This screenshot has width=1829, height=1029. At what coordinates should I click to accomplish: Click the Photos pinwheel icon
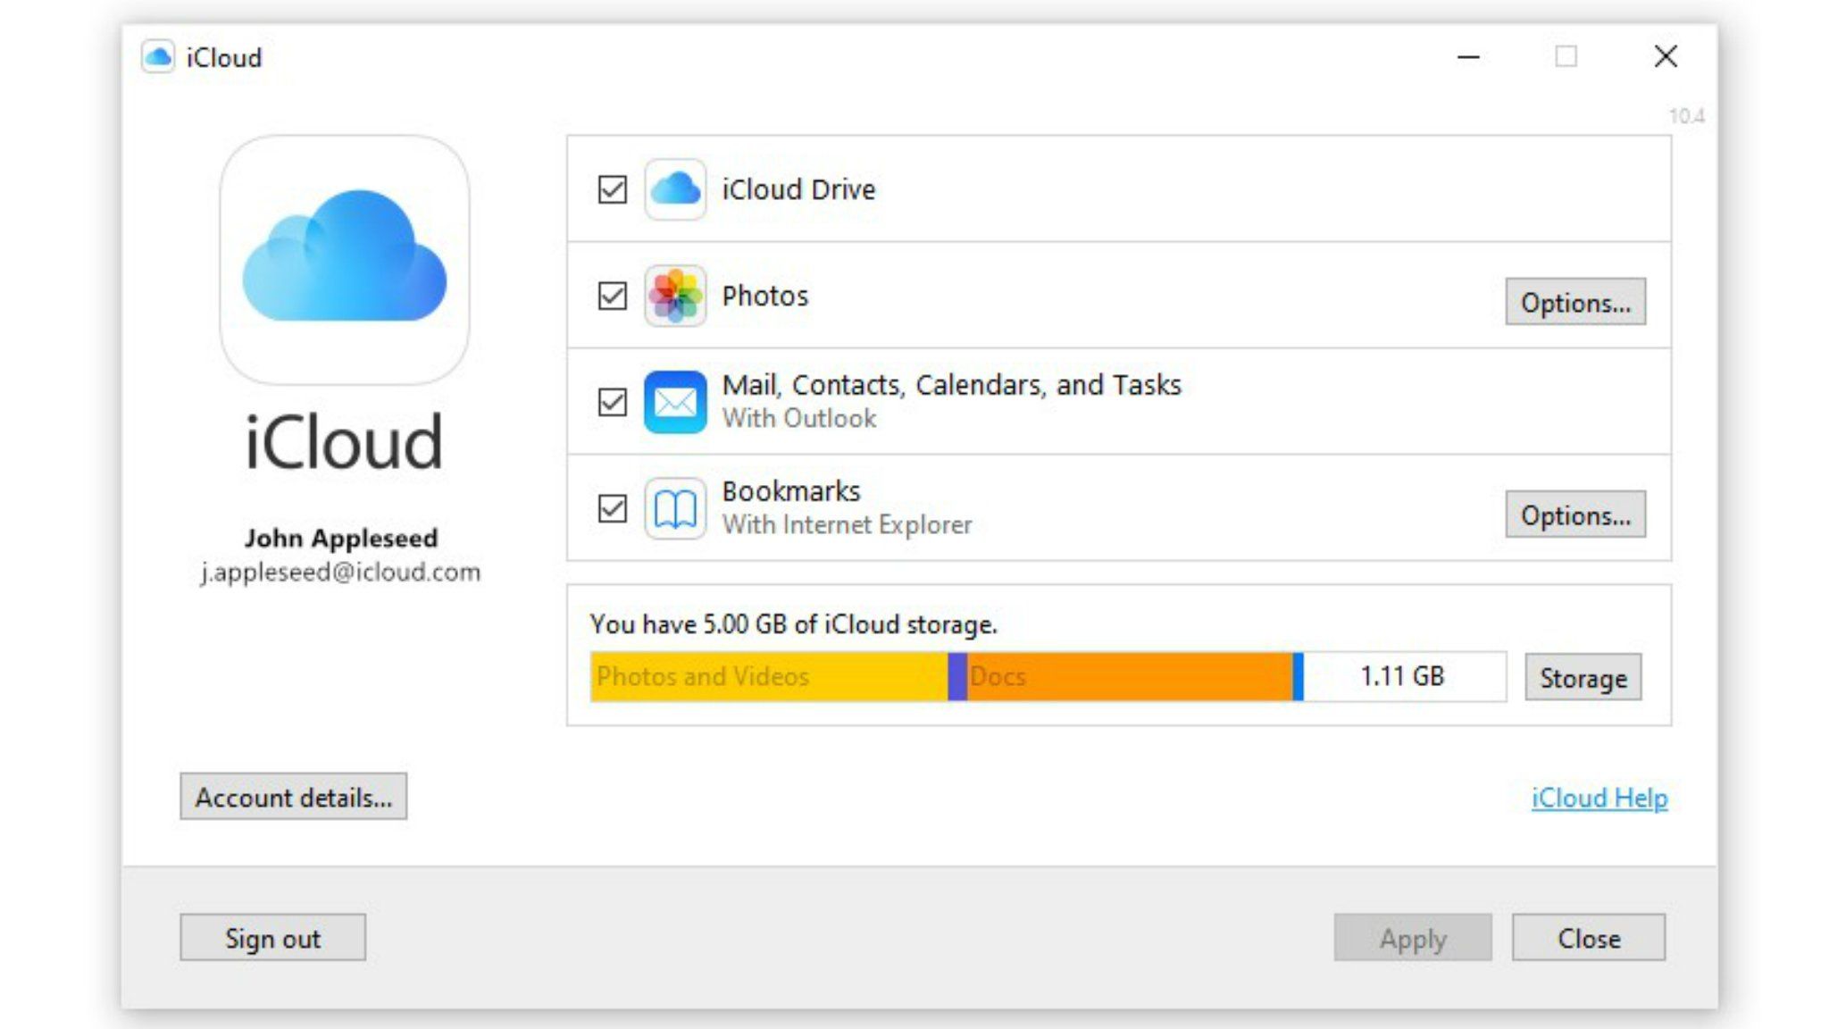pos(675,296)
